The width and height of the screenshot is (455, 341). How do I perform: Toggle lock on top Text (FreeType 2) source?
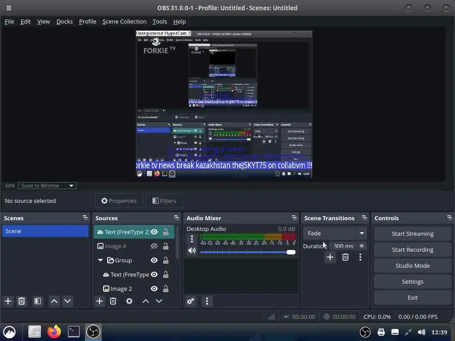[x=166, y=232]
